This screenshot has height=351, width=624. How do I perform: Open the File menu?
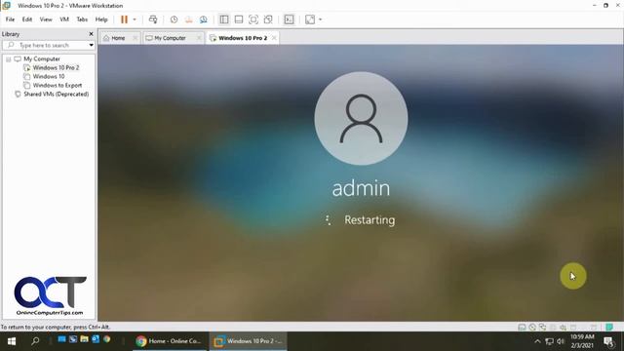pos(10,19)
